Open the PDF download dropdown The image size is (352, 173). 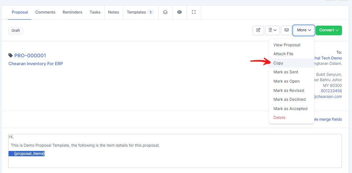[x=272, y=30]
